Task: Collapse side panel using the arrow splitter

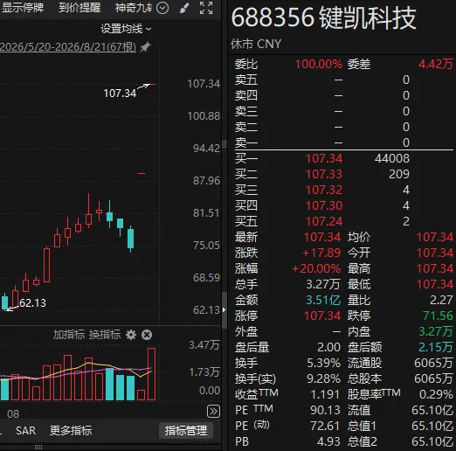Action: point(224,309)
